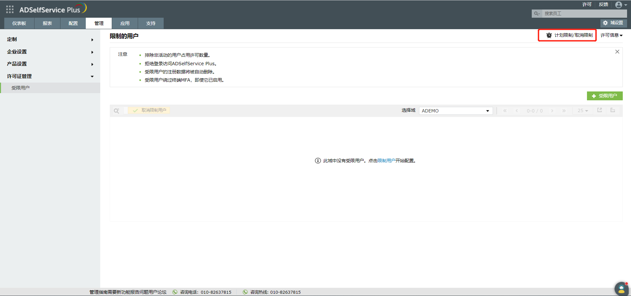Open table search with the magnifier icon

pyautogui.click(x=116, y=111)
